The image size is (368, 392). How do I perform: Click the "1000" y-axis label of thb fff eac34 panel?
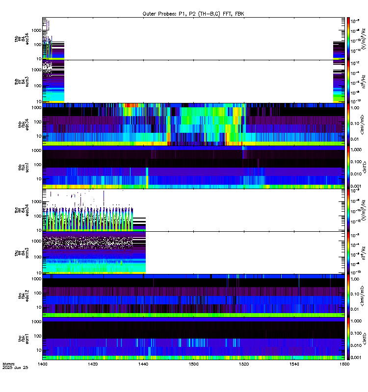tap(36, 30)
